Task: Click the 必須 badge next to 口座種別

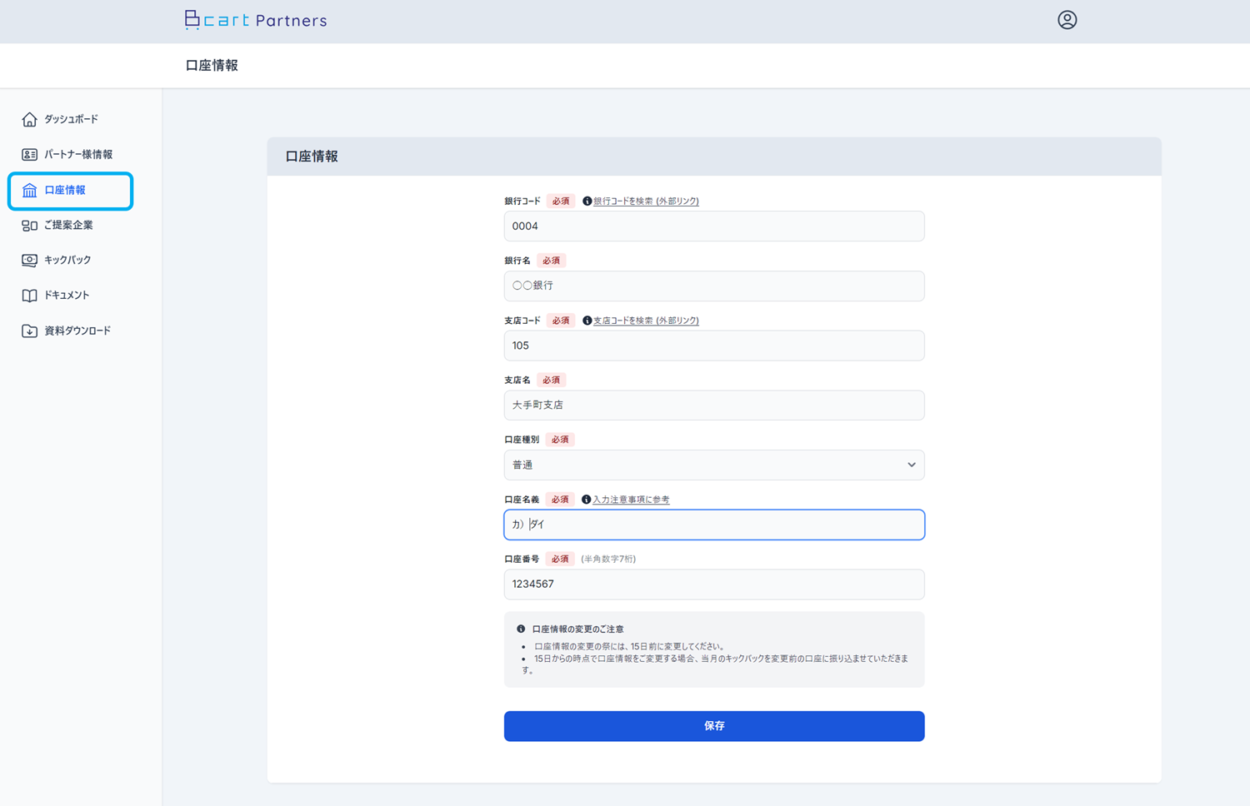Action: [560, 440]
